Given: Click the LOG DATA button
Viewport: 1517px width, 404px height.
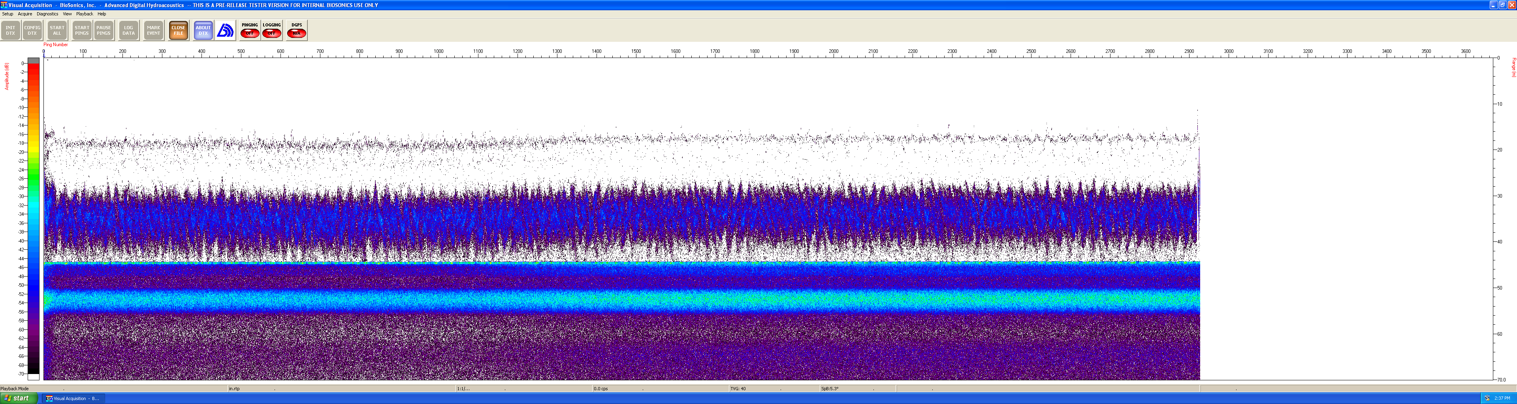Looking at the screenshot, I should (x=128, y=31).
